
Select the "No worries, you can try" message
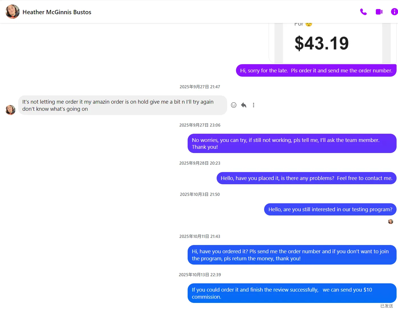[x=292, y=144]
